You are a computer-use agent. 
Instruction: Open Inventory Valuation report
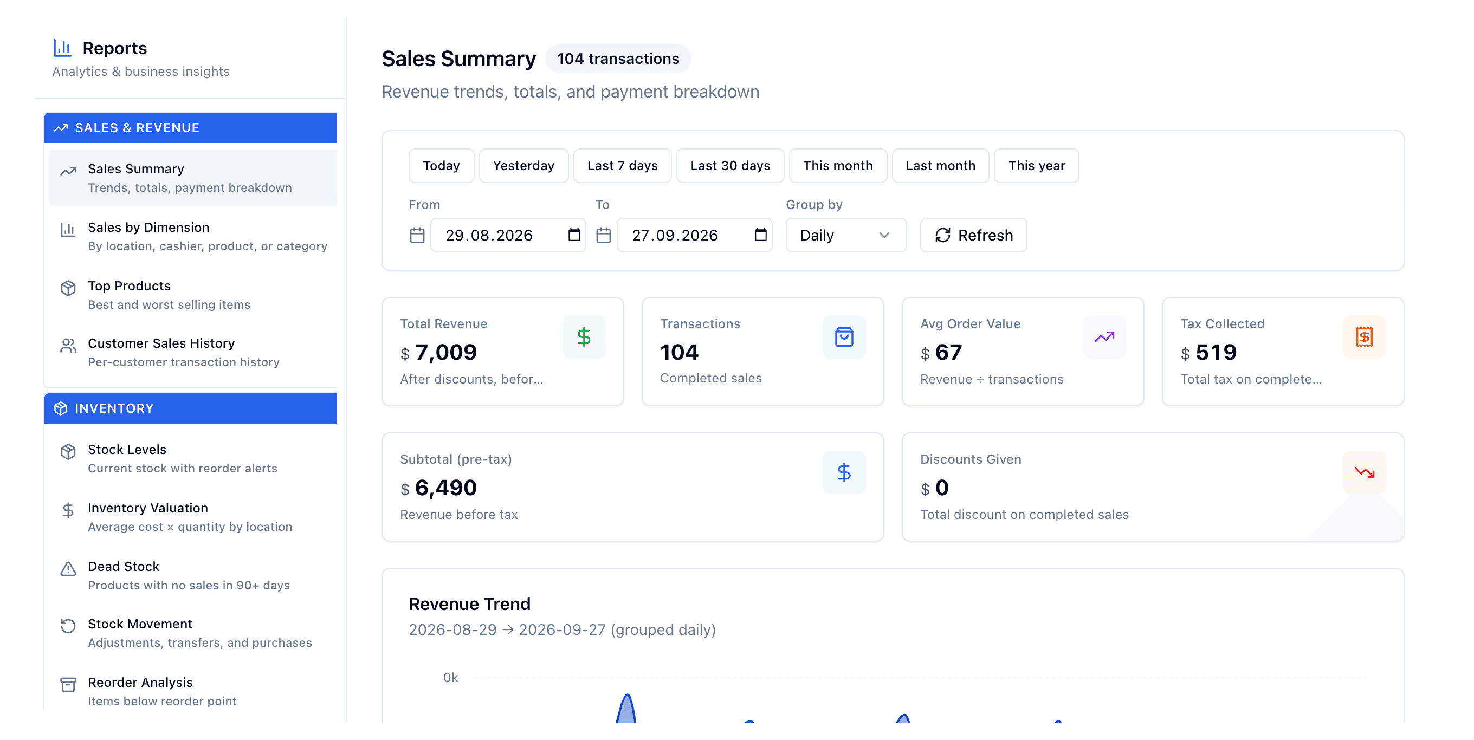(193, 517)
